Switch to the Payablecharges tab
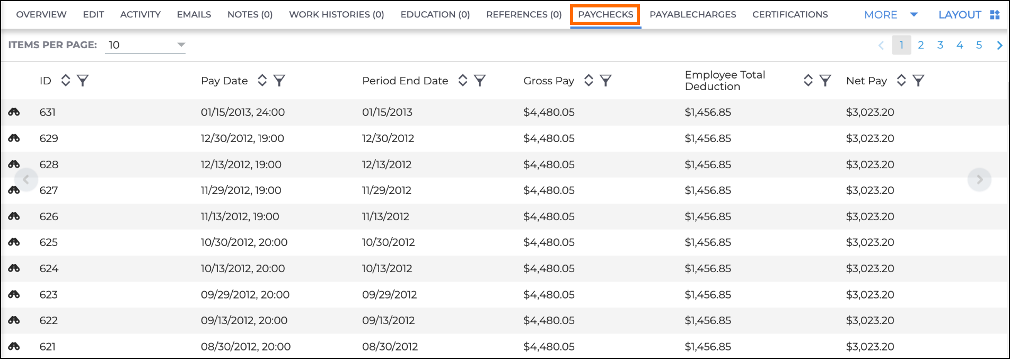Image resolution: width=1010 pixels, height=359 pixels. click(x=693, y=14)
